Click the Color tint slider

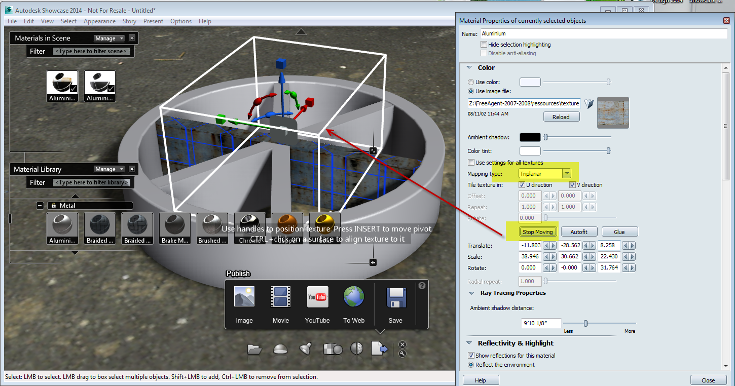[x=577, y=150]
